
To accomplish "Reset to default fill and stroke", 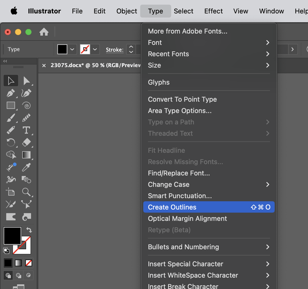I will 6,251.
